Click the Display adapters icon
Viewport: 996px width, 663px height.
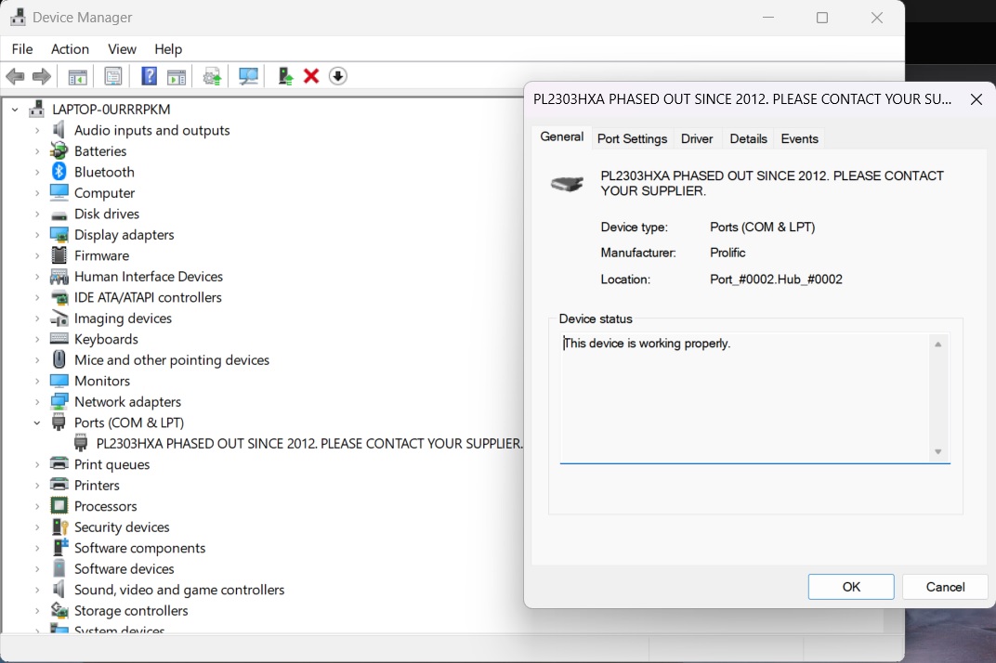[x=59, y=234]
